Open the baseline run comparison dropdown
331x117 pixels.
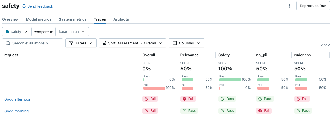[72, 32]
